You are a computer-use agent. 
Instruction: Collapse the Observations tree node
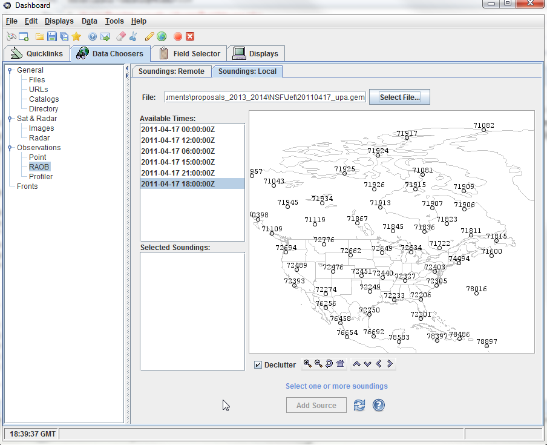click(10, 148)
